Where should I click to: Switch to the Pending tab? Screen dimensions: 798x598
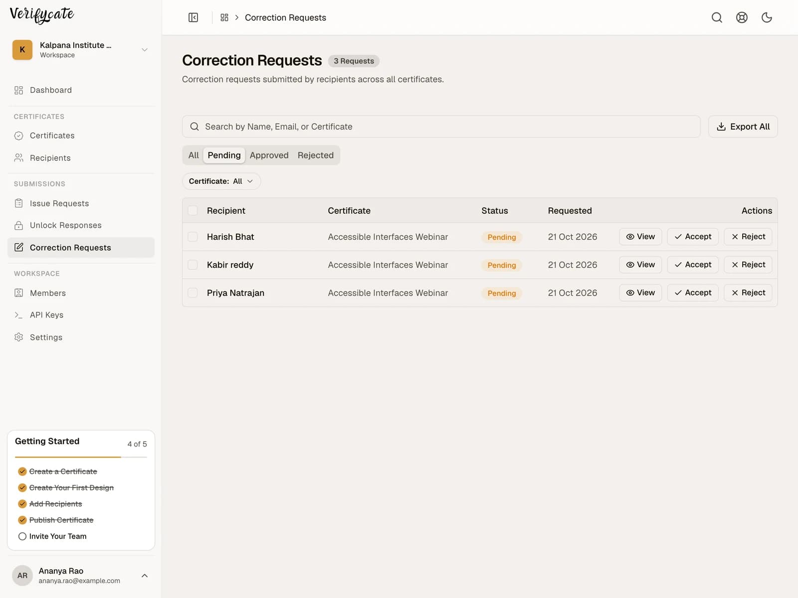tap(224, 155)
